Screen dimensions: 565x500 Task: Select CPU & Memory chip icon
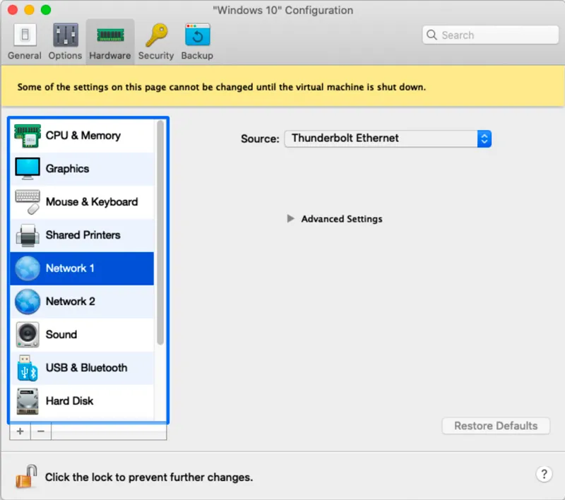(x=28, y=136)
